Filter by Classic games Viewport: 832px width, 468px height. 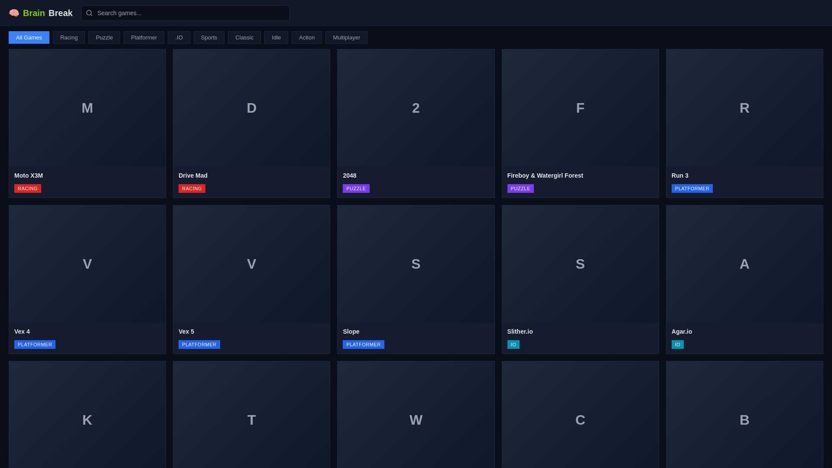coord(244,38)
